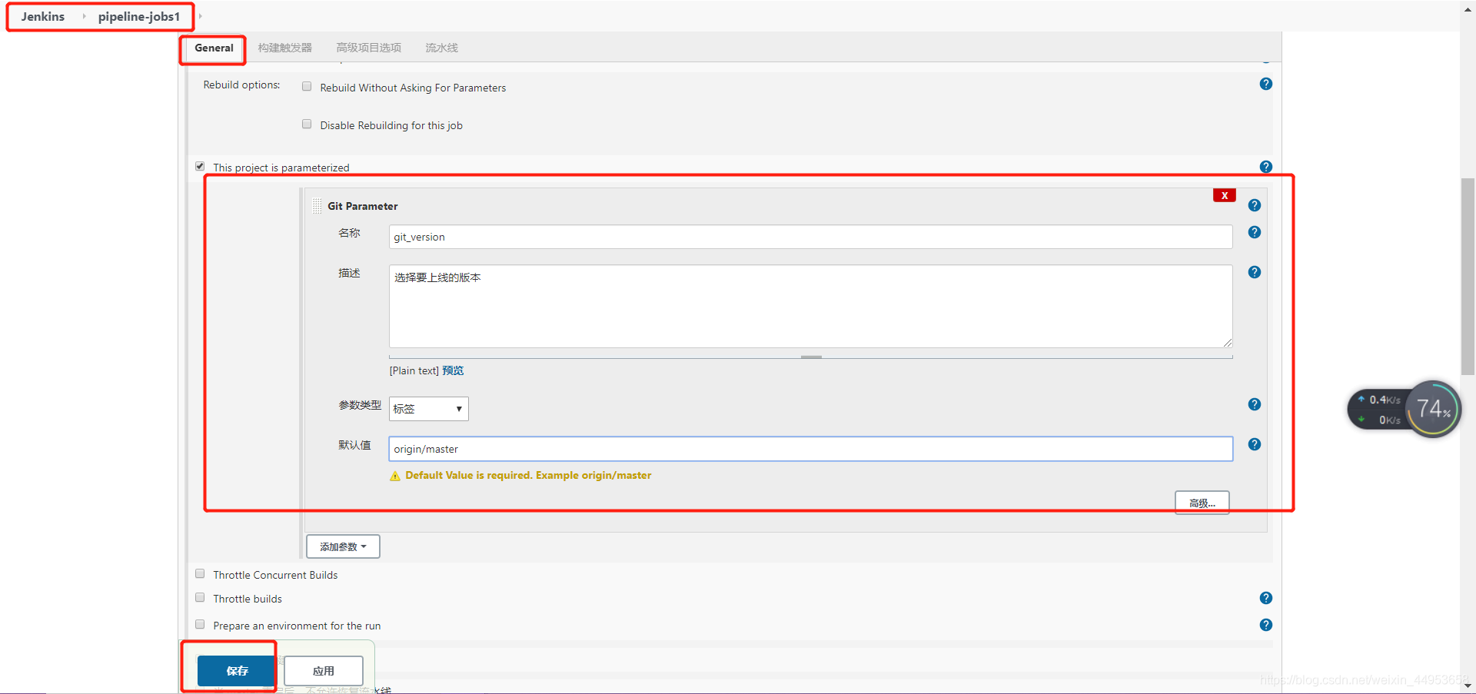Click the 描述 description text area
Image resolution: width=1476 pixels, height=694 pixels.
pyautogui.click(x=810, y=307)
